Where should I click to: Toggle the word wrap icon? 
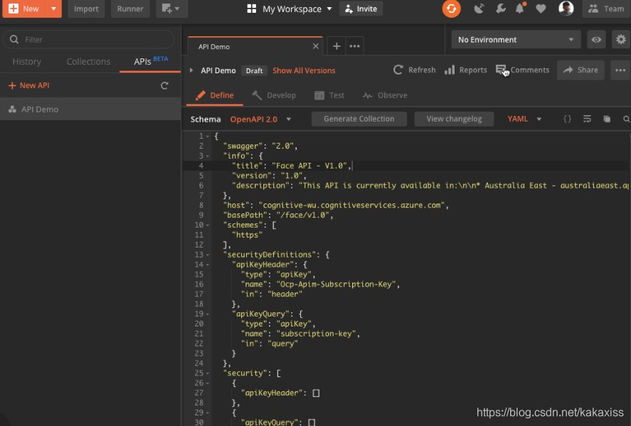[587, 119]
